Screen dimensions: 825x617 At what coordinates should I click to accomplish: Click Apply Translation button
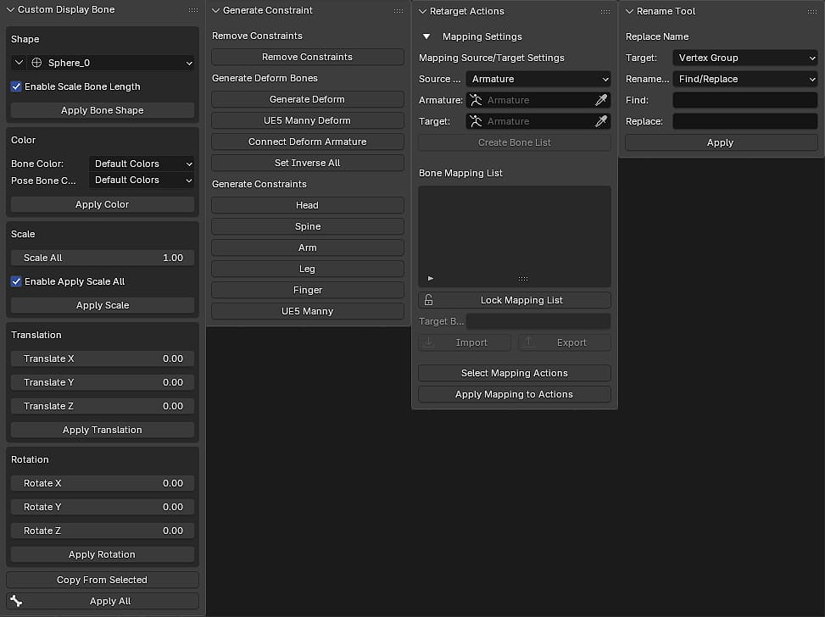103,430
